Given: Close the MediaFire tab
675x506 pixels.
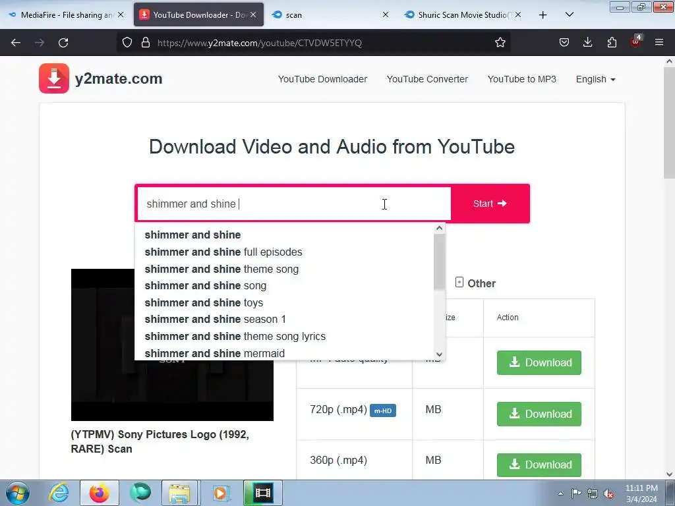Looking at the screenshot, I should tap(121, 14).
